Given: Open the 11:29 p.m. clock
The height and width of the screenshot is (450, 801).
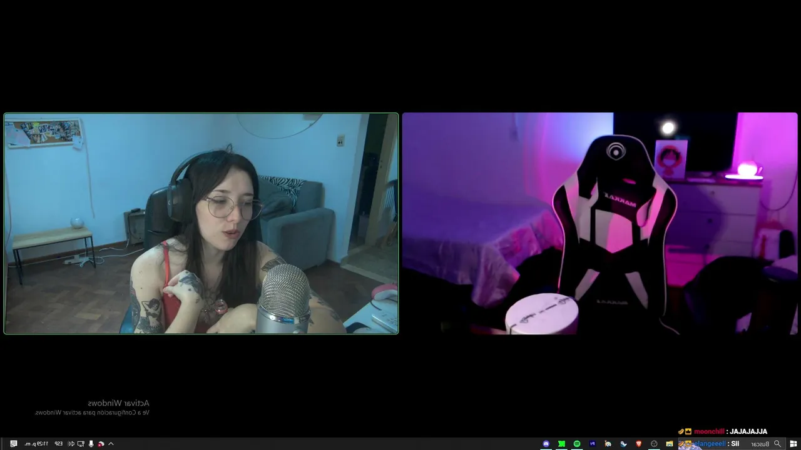Looking at the screenshot, I should click(36, 444).
